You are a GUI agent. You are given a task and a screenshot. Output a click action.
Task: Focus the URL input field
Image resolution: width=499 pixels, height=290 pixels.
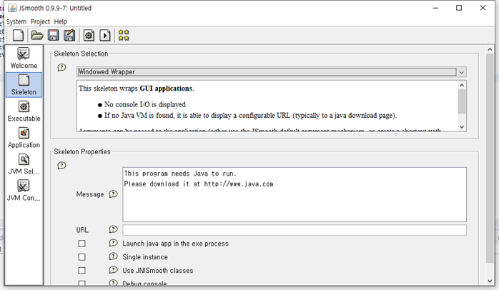pyautogui.click(x=295, y=230)
